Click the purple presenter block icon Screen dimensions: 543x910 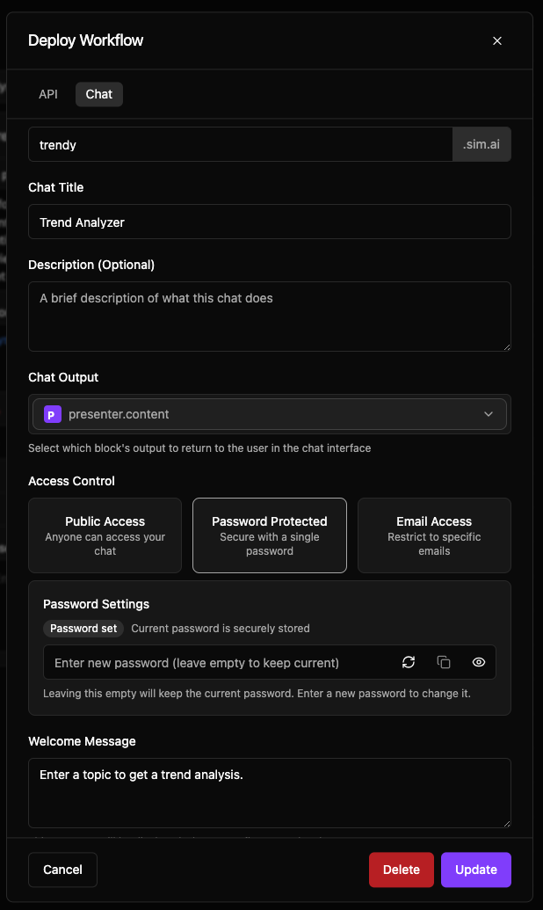[53, 414]
